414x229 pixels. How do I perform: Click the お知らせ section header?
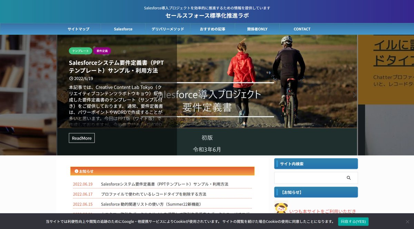pyautogui.click(x=162, y=171)
